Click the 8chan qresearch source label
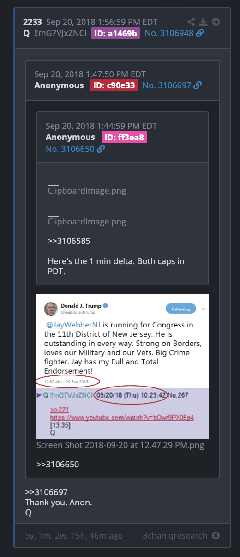Viewport: 240px width, 557px height. coord(175,536)
